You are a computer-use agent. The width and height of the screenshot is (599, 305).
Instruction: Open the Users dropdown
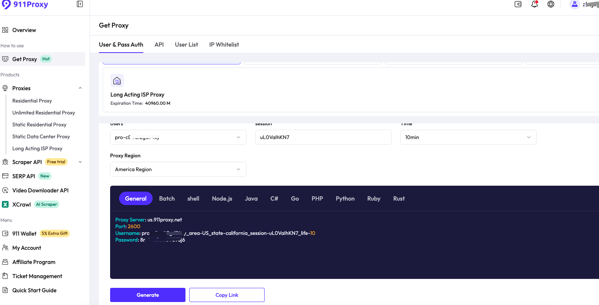click(178, 137)
